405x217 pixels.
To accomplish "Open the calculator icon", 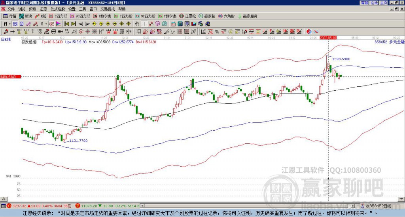I will [x=180, y=24].
